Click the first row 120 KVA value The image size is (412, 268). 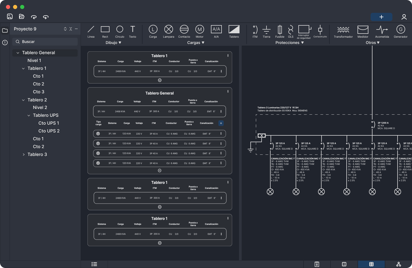[x=126, y=134]
